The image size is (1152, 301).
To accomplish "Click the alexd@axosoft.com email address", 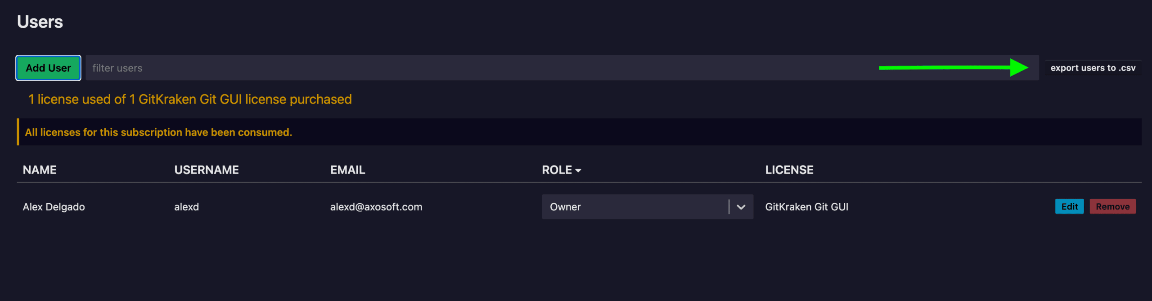I will [376, 207].
